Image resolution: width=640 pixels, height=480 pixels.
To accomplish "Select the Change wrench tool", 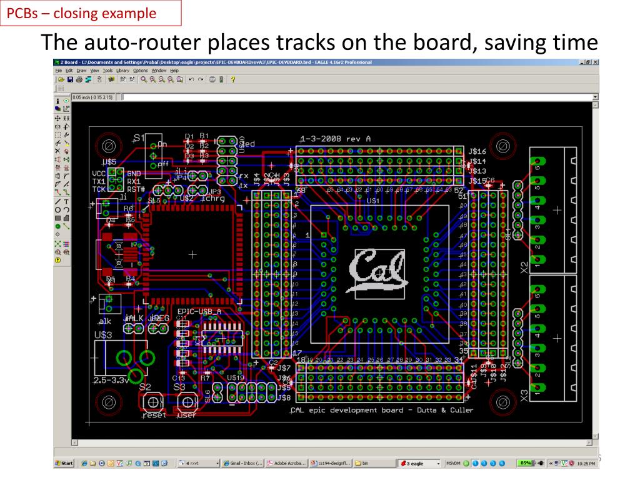I will point(66,135).
